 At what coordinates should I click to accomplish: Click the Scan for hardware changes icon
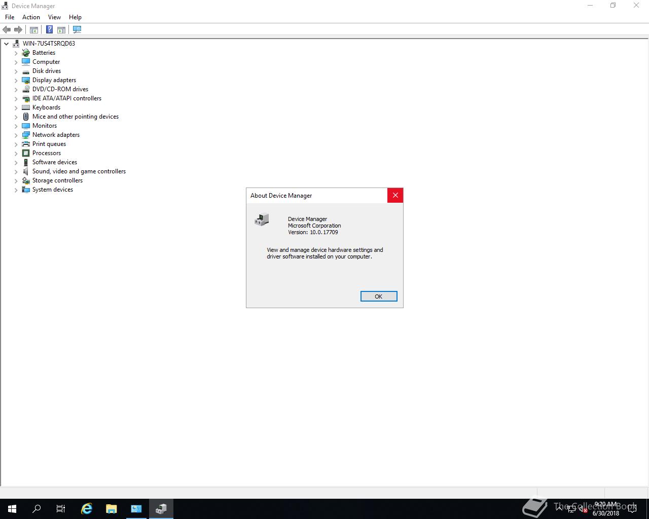tap(77, 30)
